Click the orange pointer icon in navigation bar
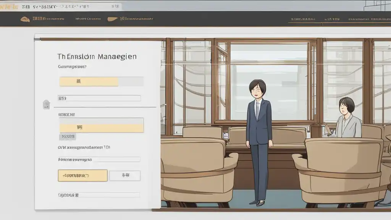The height and width of the screenshot is (220, 391). [112, 19]
